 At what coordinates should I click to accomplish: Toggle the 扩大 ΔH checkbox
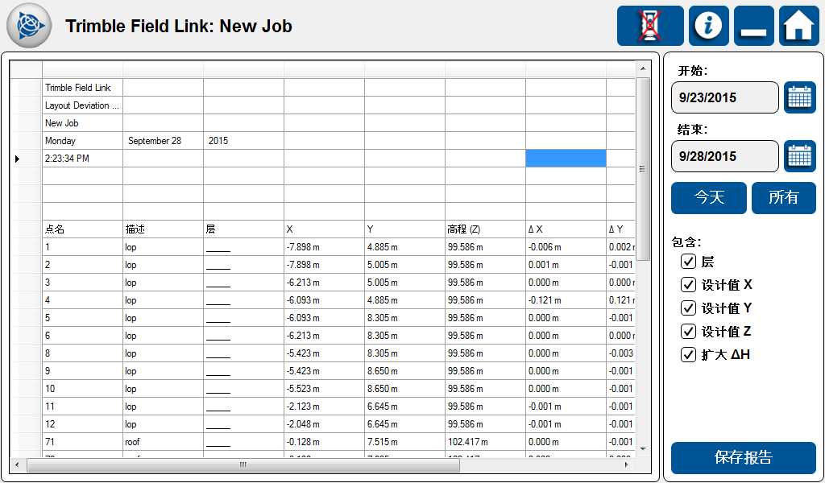coord(688,354)
